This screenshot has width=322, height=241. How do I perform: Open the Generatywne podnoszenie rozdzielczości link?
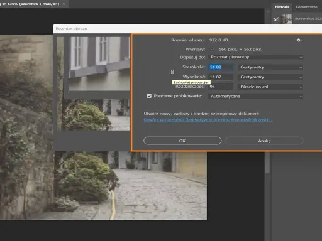pos(208,120)
